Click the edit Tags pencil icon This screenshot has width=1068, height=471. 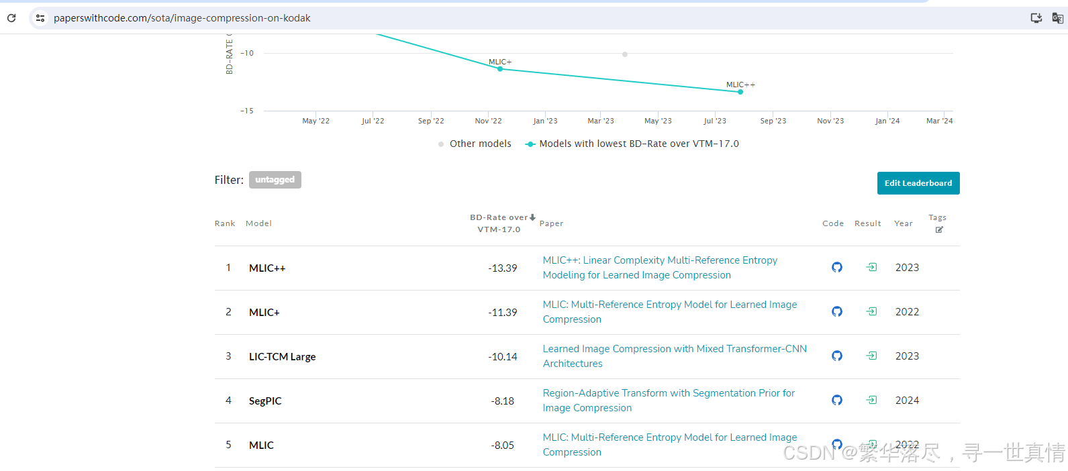point(939,229)
